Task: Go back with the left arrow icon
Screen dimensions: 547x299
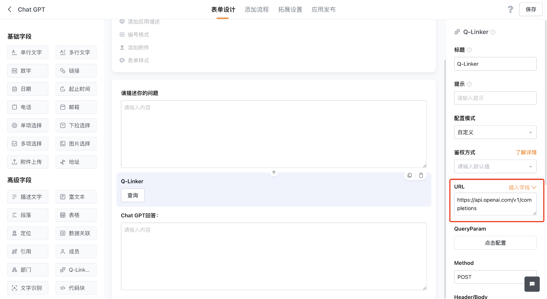Action: tap(10, 9)
